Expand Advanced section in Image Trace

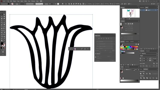point(96,54)
